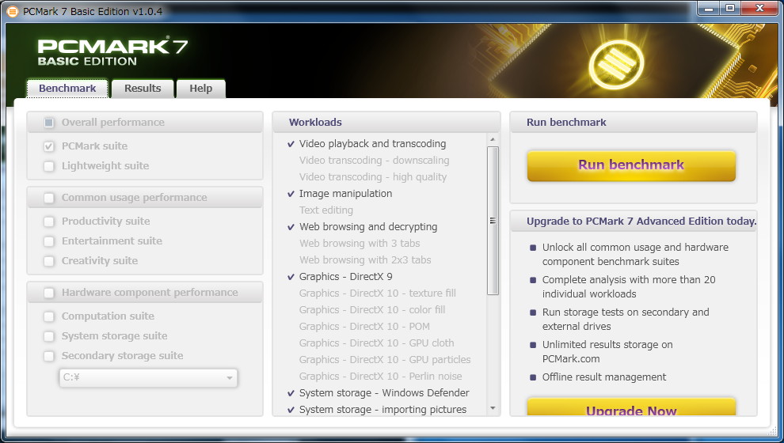Click workloads scrollbar up arrow
Screen dimensions: 784x443
(493, 139)
